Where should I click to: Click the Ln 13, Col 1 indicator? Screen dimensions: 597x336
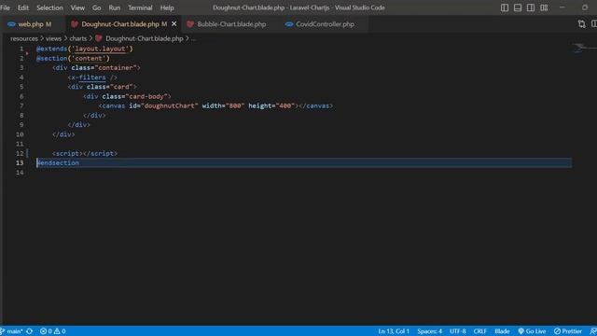(394, 331)
